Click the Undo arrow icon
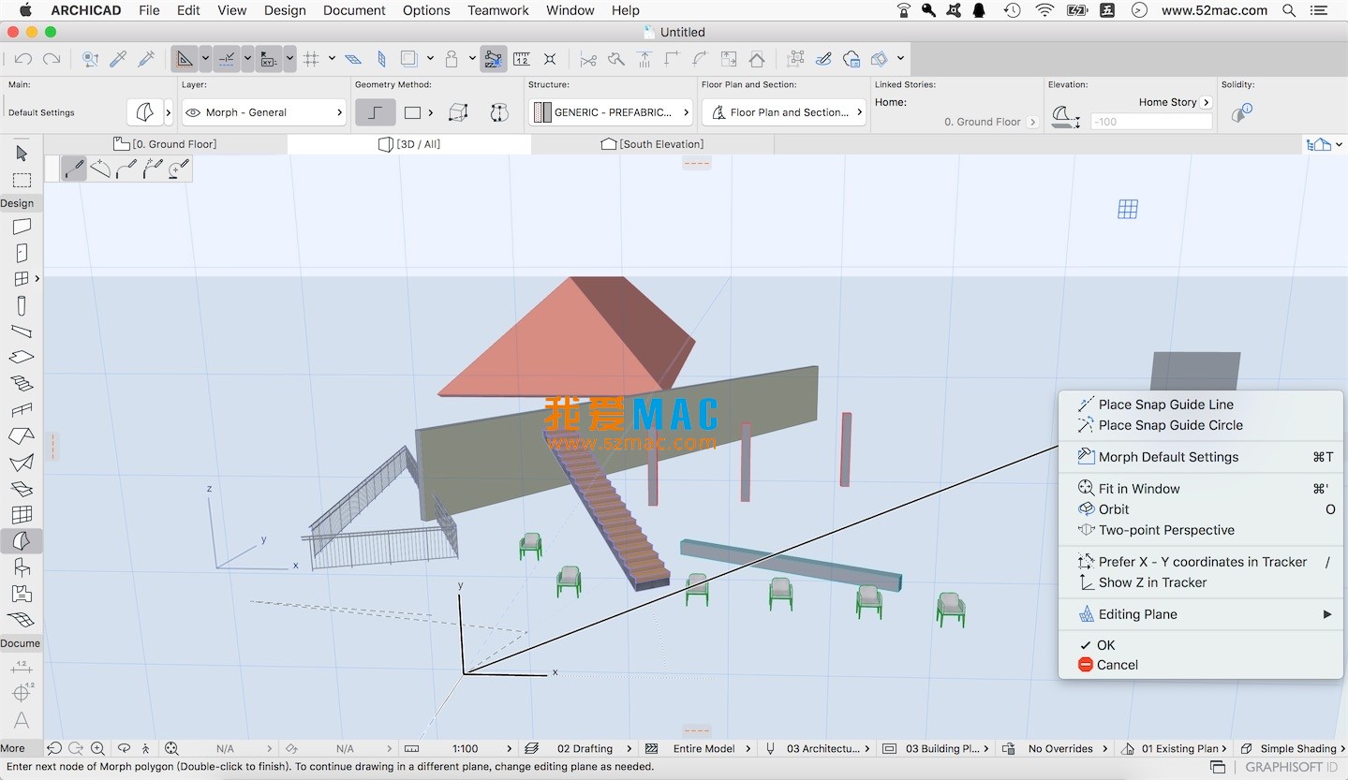This screenshot has height=780, width=1348. [23, 58]
